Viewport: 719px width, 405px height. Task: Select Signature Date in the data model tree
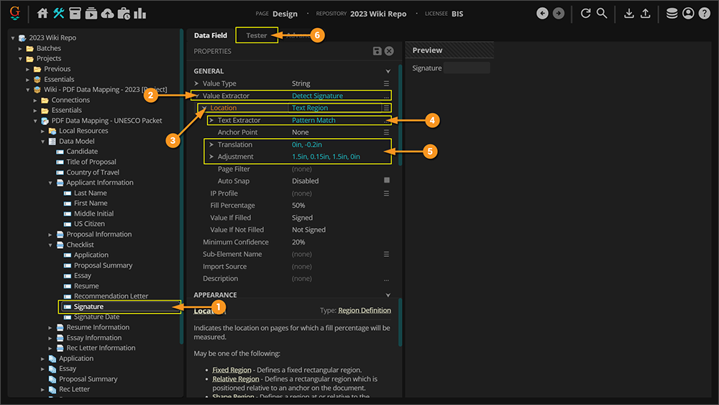pyautogui.click(x=96, y=317)
